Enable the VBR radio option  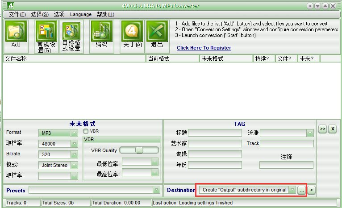pyautogui.click(x=86, y=131)
